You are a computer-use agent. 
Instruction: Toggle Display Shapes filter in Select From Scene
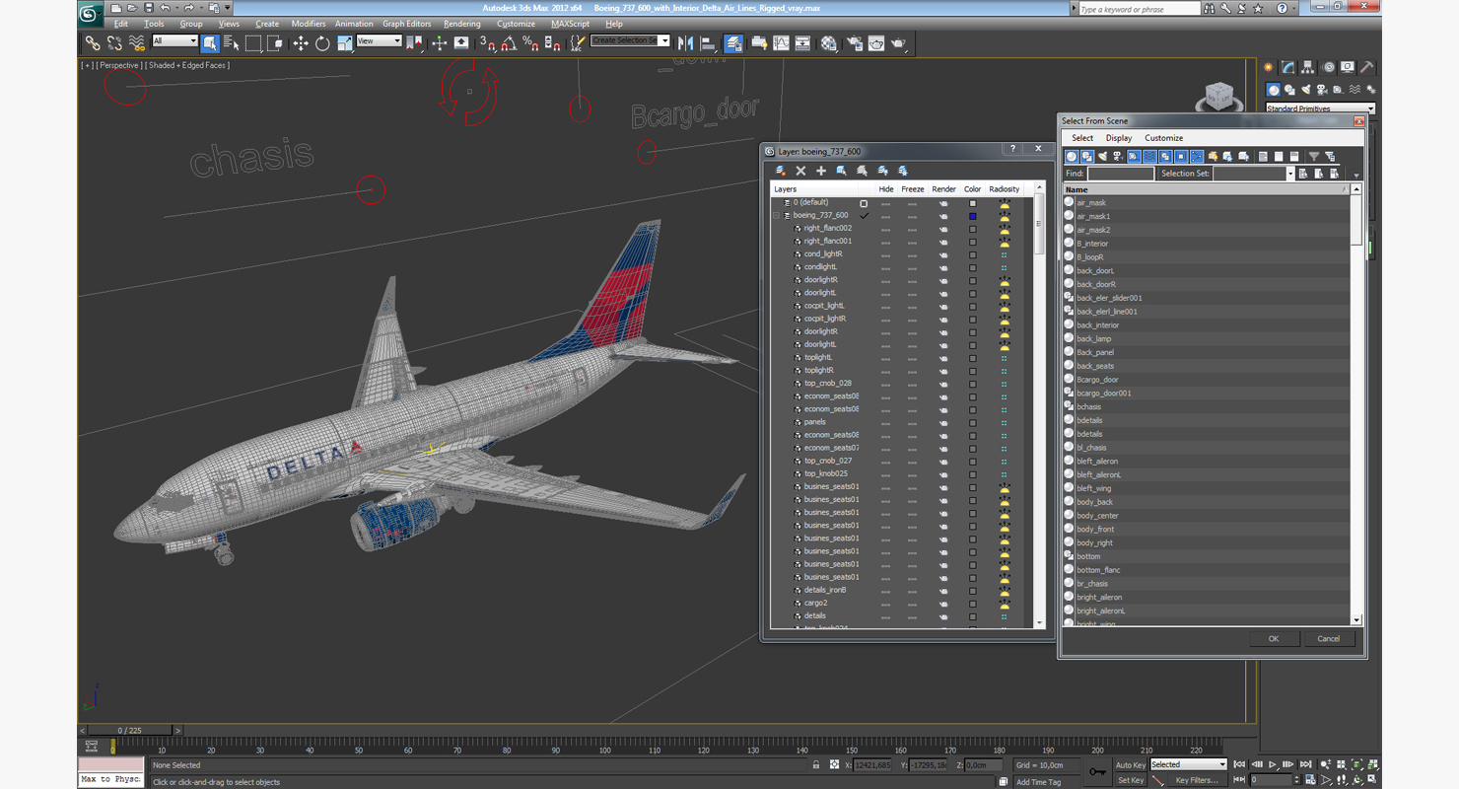pos(1087,156)
